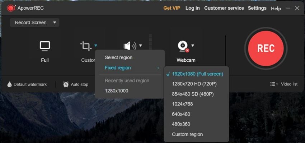Open the Record Screen mode dropdown
The width and height of the screenshot is (305, 143).
click(34, 22)
